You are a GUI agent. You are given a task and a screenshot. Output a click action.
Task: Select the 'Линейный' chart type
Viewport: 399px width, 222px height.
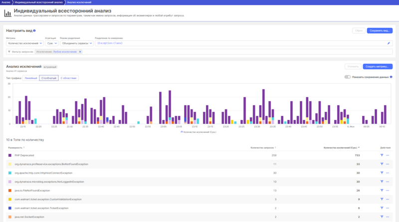pos(30,78)
